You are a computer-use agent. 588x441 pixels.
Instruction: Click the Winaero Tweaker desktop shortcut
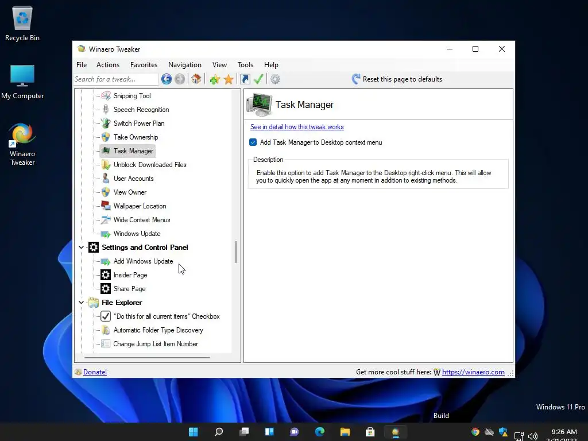(x=22, y=144)
